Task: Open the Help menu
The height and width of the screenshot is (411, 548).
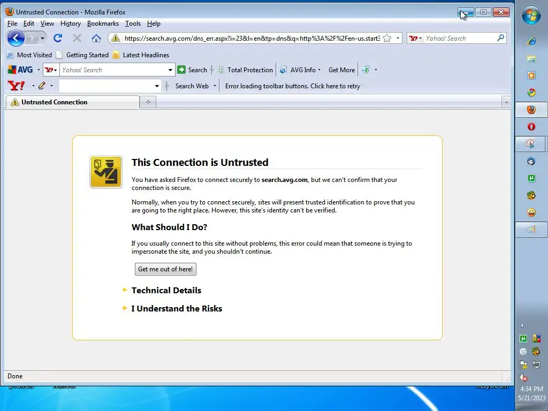Action: 154,24
